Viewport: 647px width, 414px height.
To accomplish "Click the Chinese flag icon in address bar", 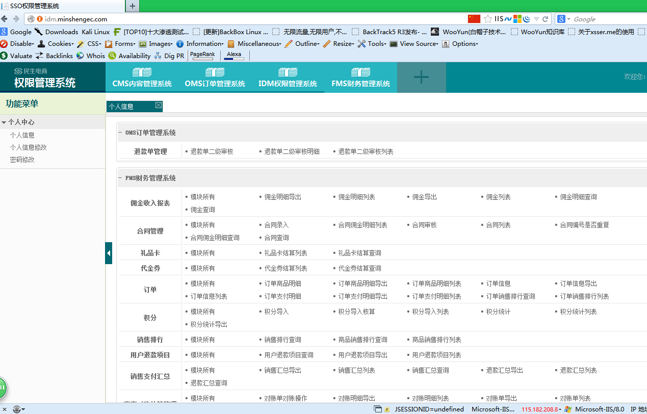I will click(x=474, y=19).
